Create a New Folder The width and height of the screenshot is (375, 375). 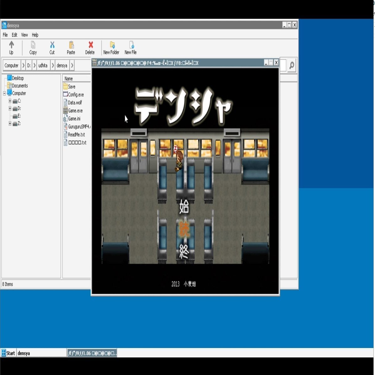pos(111,48)
